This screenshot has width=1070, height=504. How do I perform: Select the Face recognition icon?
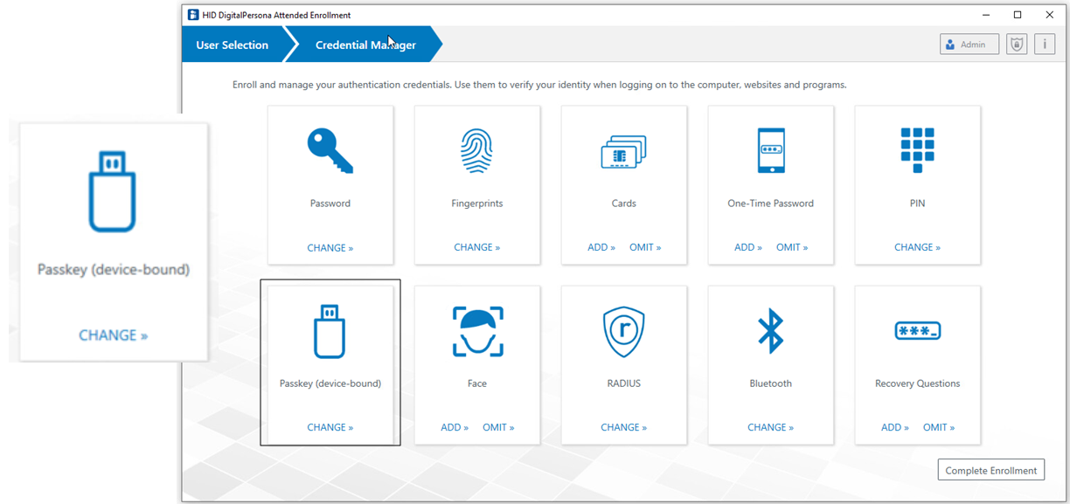[x=476, y=331]
